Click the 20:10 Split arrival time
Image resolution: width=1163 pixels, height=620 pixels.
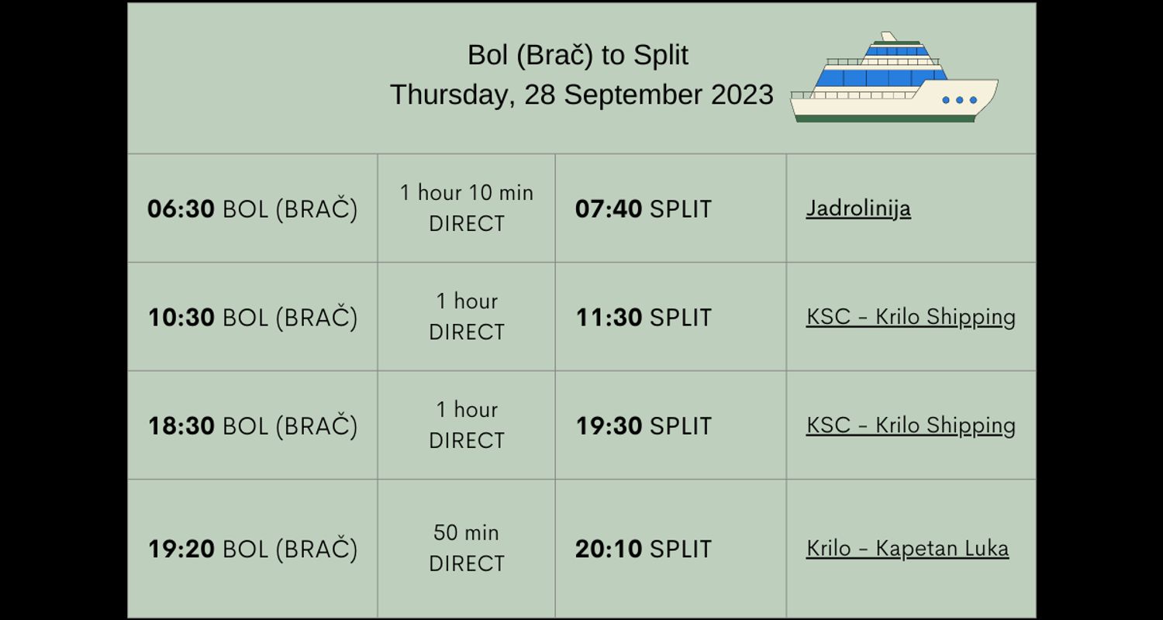[x=643, y=549]
